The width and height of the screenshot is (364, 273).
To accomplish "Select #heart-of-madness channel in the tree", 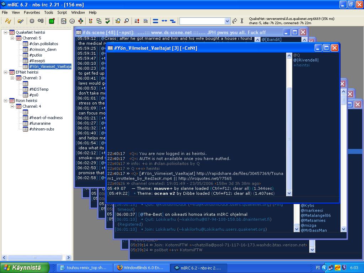I will pos(46,118).
